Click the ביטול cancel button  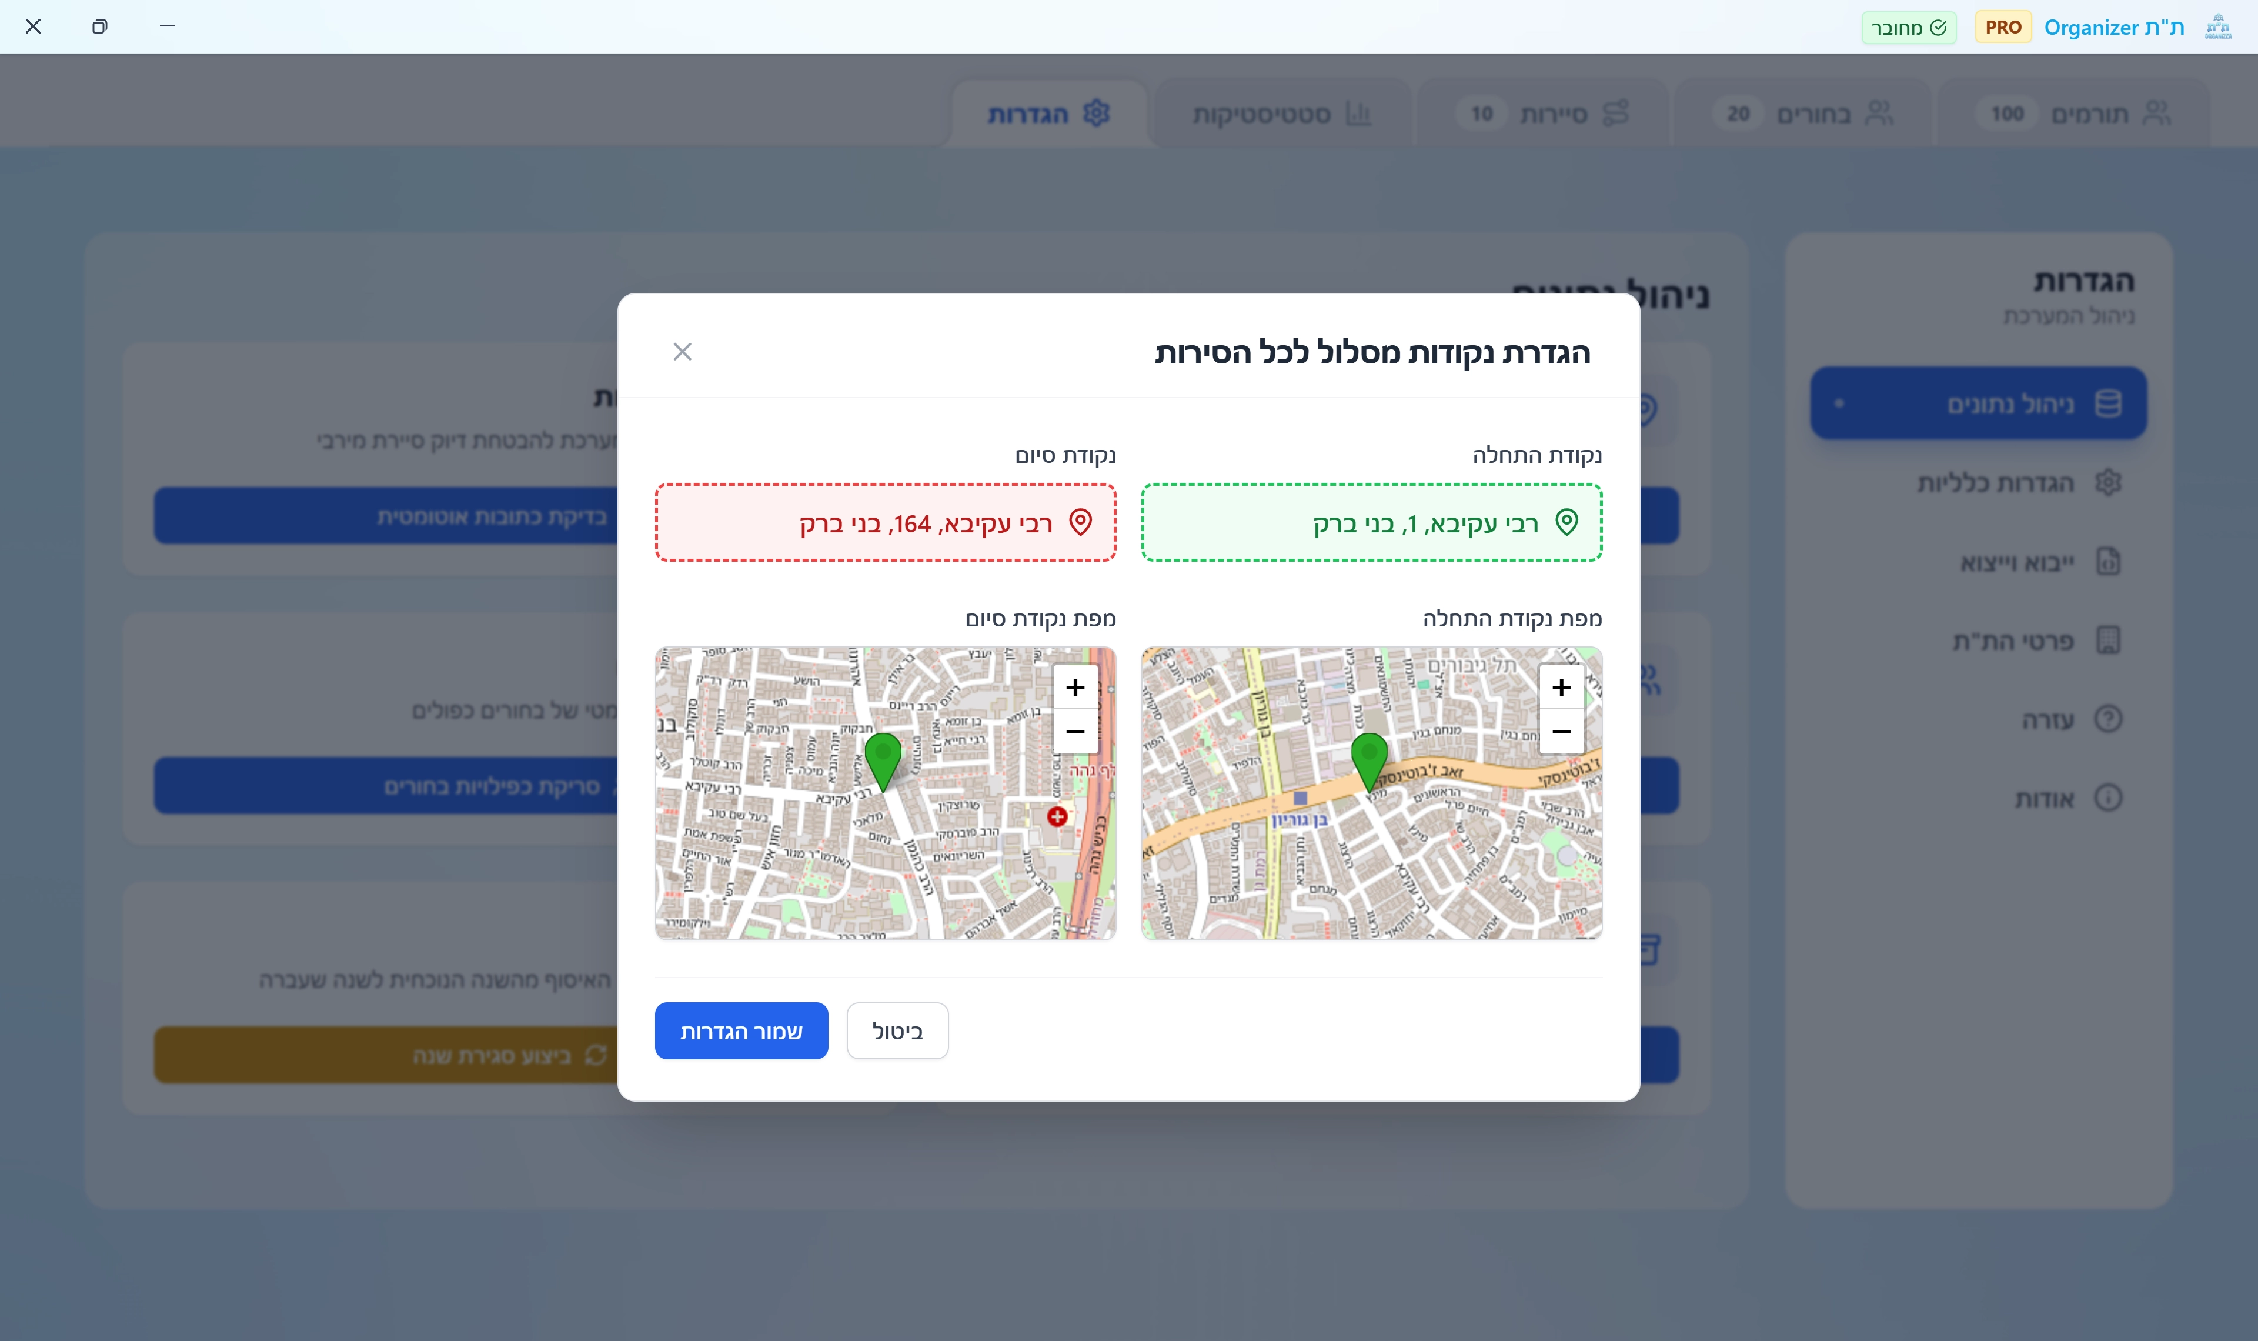[897, 1031]
